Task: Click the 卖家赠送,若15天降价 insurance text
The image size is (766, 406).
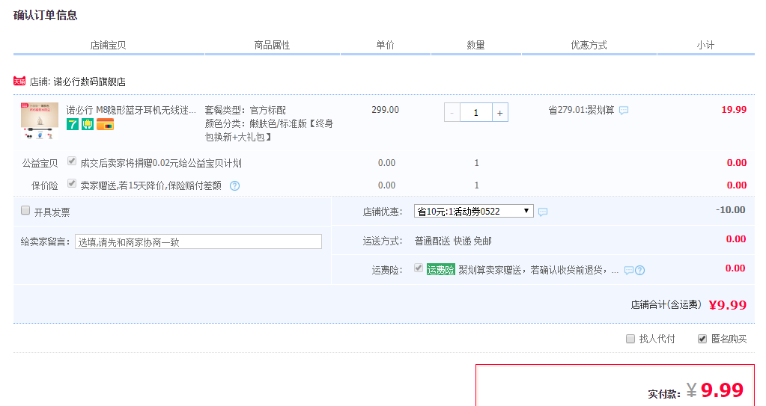Action: [x=151, y=185]
